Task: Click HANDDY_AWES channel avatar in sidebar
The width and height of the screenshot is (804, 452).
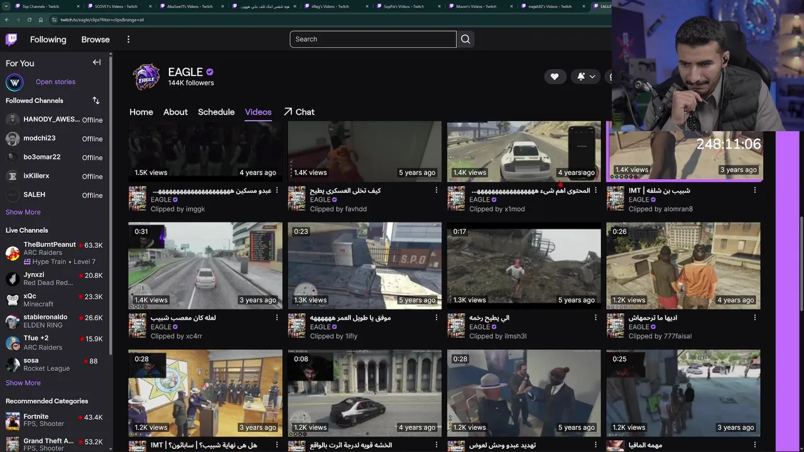Action: tap(13, 119)
